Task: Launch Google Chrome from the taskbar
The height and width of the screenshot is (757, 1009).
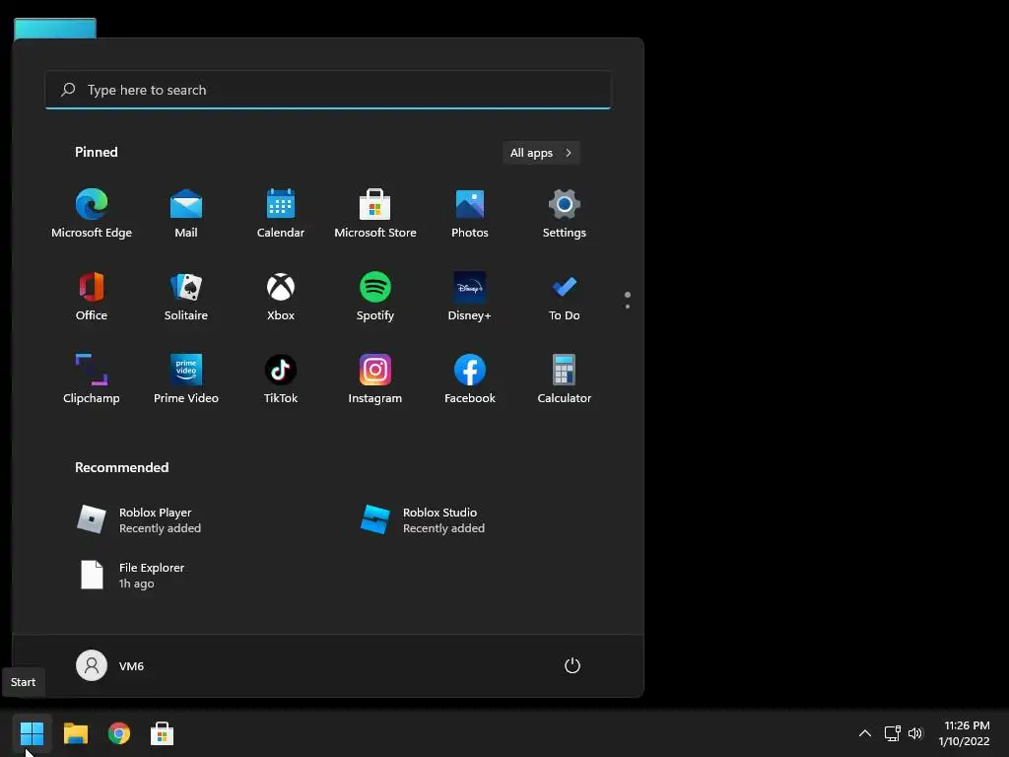Action: coord(119,733)
